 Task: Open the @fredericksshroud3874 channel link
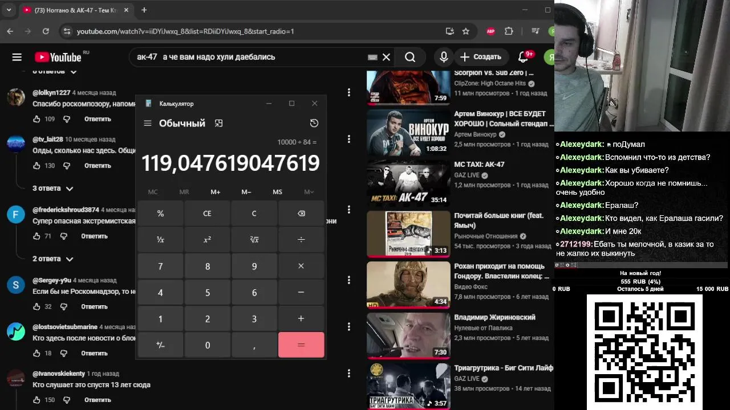tap(66, 210)
